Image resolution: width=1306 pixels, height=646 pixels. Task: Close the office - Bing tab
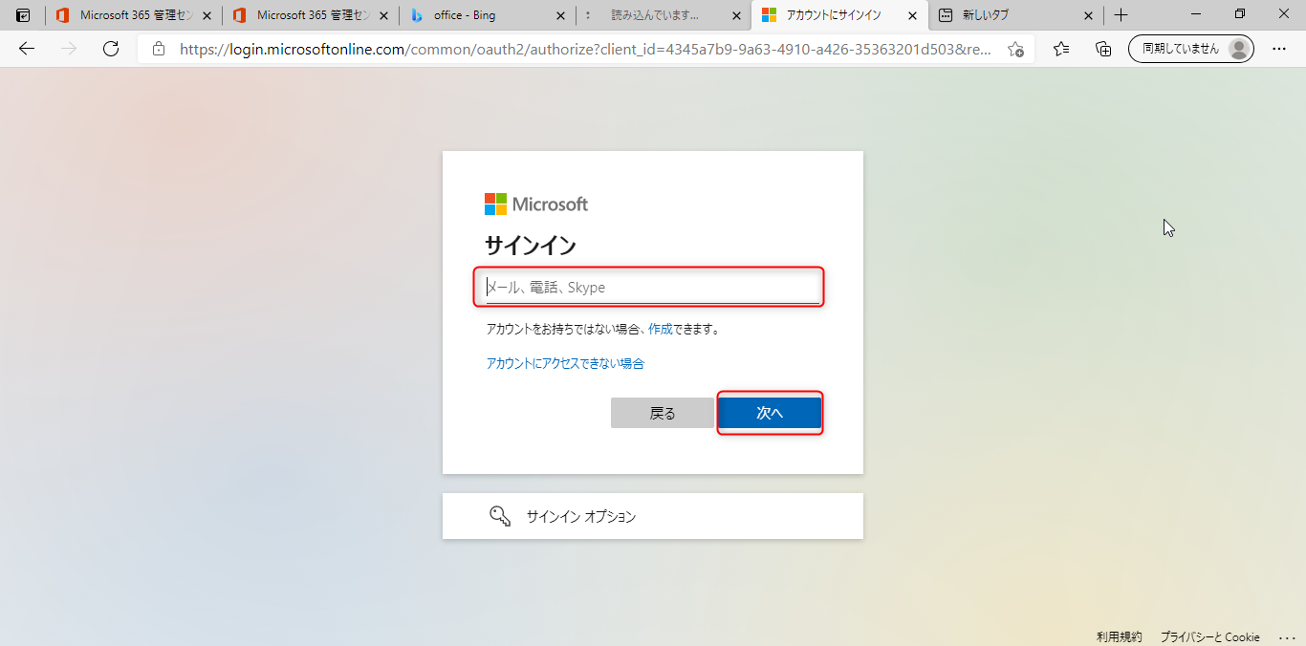[x=560, y=15]
